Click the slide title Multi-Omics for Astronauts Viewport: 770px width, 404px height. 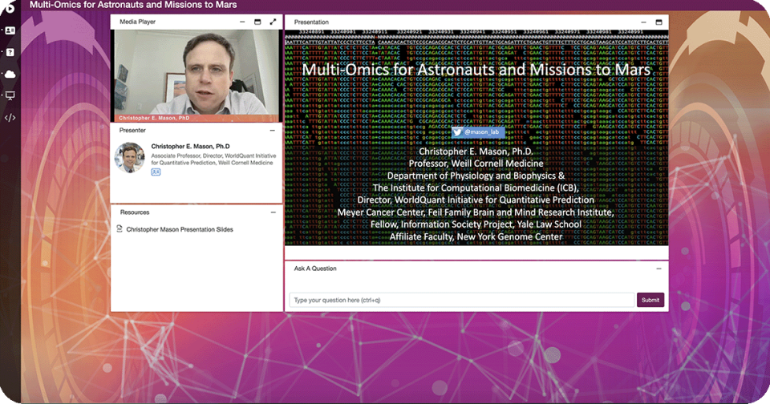[476, 70]
